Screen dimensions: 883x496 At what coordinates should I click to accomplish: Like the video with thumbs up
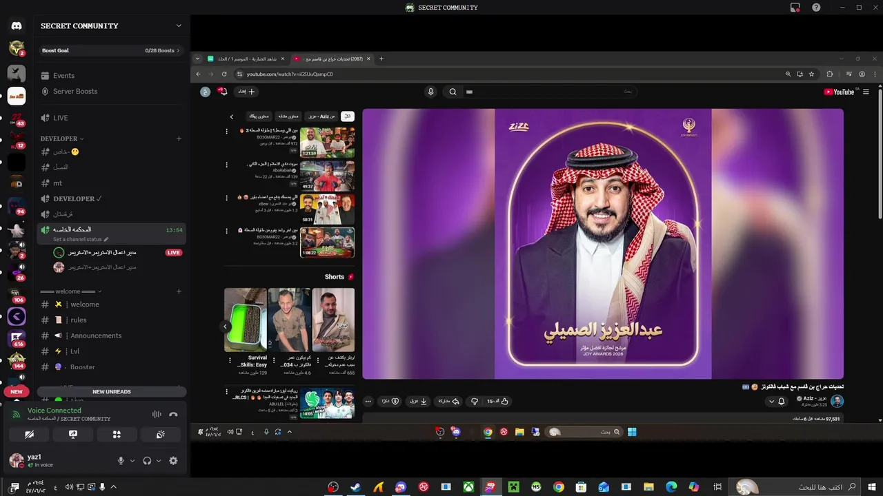pyautogui.click(x=497, y=401)
